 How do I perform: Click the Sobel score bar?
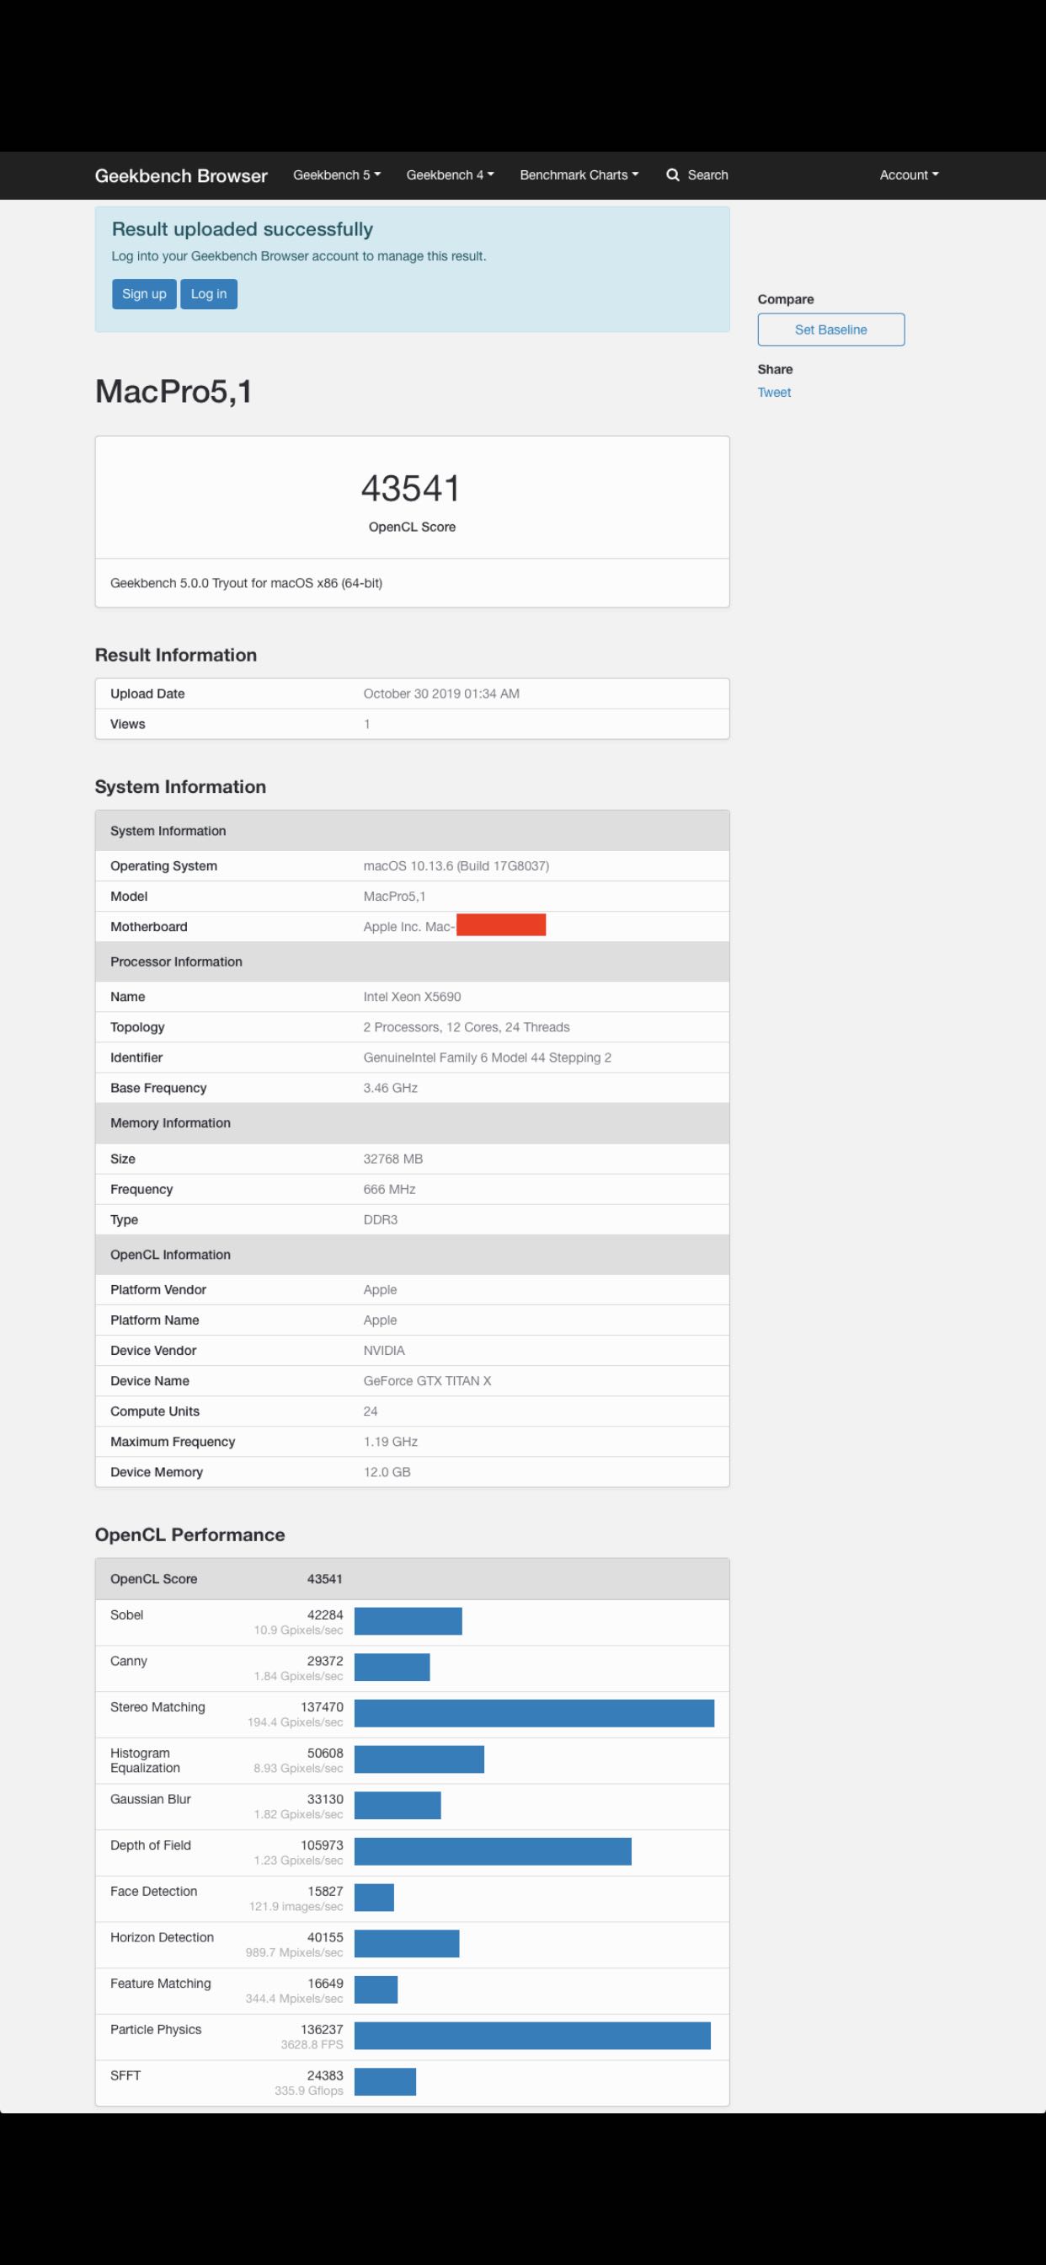[x=408, y=1621]
